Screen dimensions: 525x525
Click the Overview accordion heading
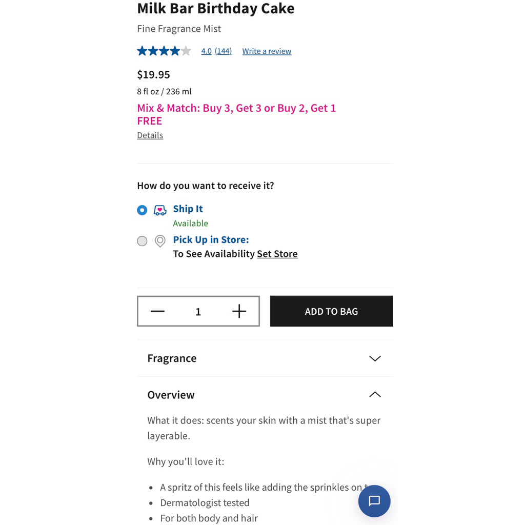[x=171, y=395]
